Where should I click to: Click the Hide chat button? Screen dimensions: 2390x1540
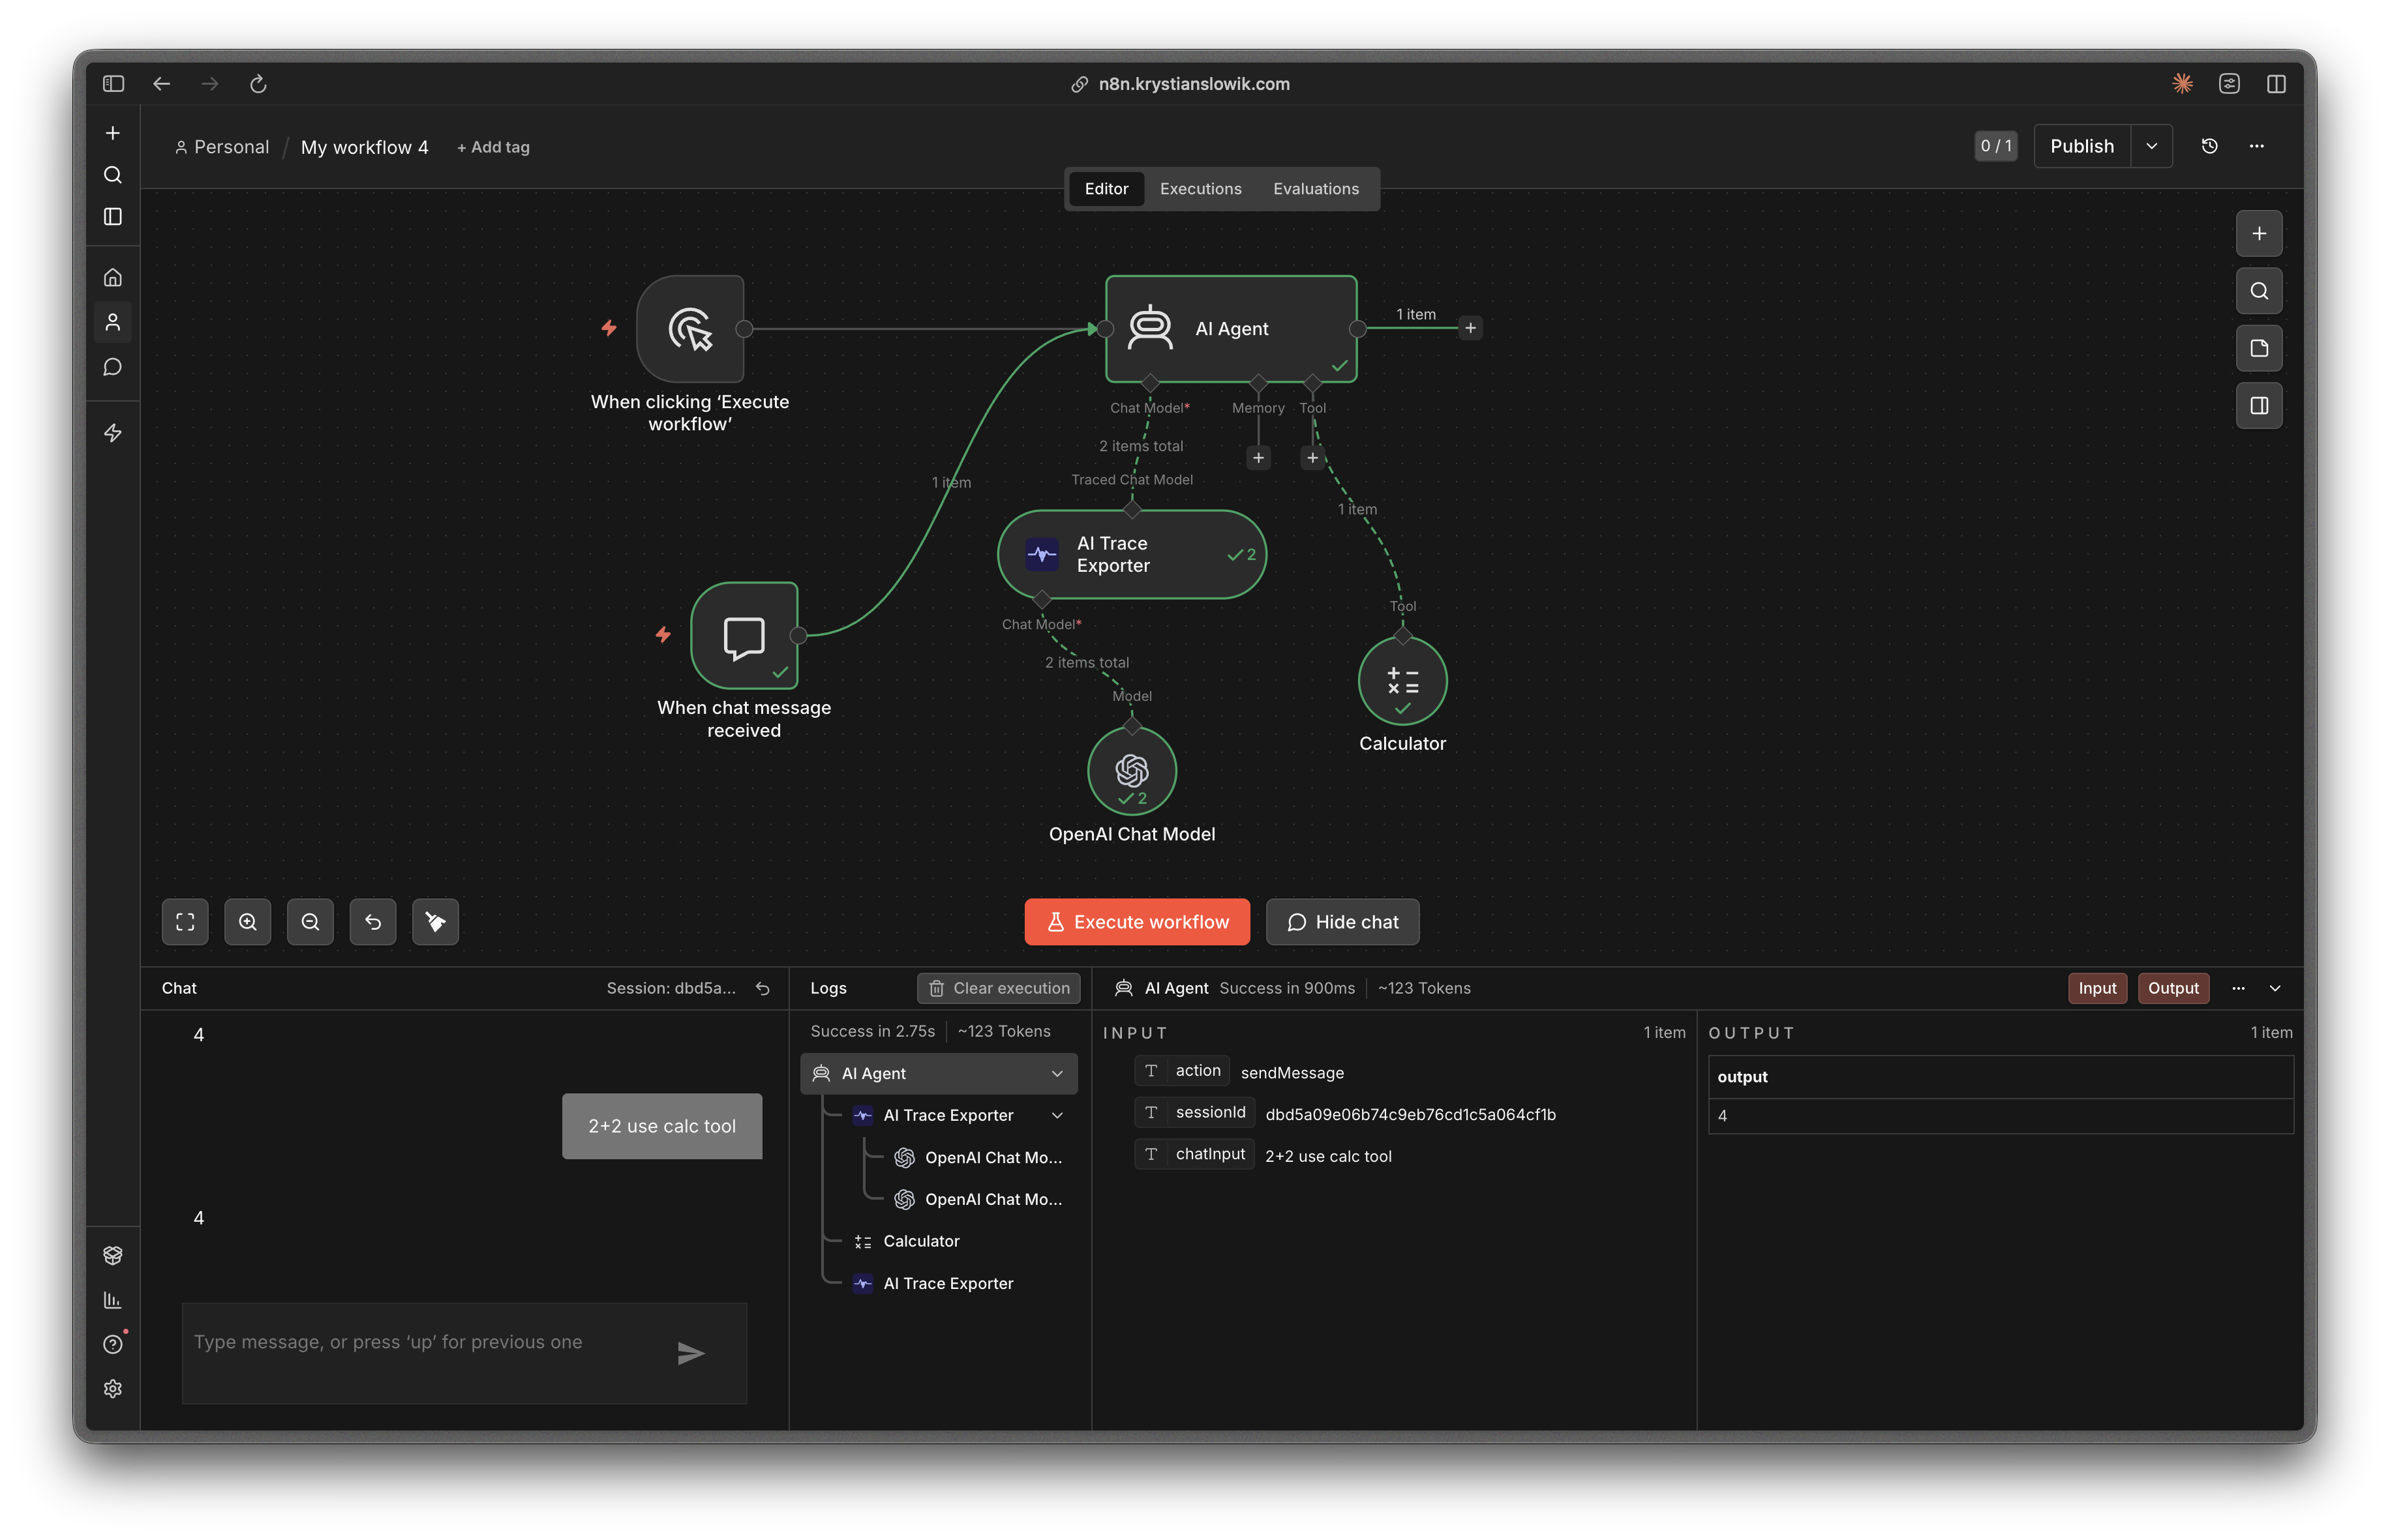click(x=1342, y=922)
